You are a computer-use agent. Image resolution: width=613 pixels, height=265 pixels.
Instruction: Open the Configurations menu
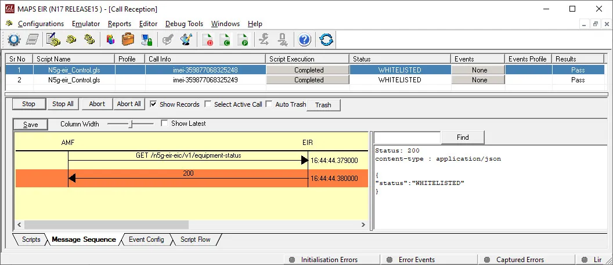point(41,24)
